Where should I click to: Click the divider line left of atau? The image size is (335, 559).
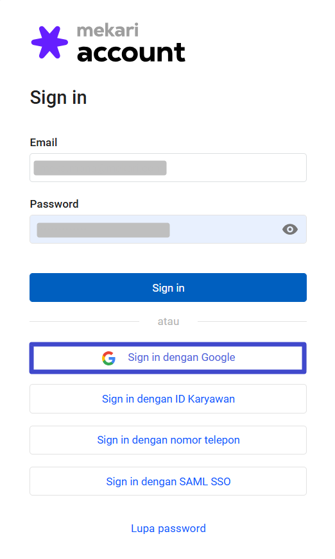(84, 322)
